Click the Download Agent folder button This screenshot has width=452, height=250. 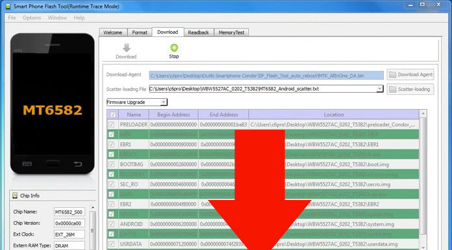(410, 75)
